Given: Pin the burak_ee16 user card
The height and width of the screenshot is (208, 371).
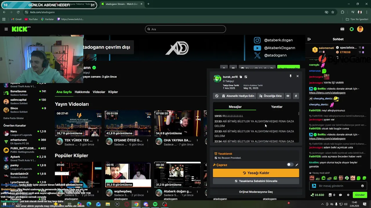Looking at the screenshot, I should click(x=290, y=76).
